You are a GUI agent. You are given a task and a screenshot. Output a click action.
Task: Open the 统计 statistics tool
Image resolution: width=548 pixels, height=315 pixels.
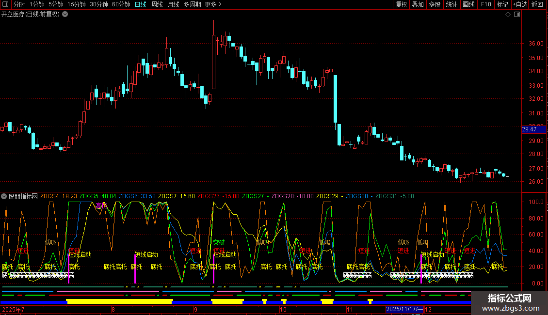click(451, 4)
